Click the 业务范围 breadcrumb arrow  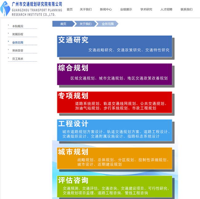click(107, 24)
